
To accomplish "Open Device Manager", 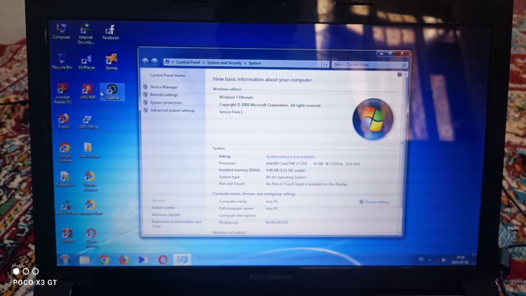I will point(164,87).
